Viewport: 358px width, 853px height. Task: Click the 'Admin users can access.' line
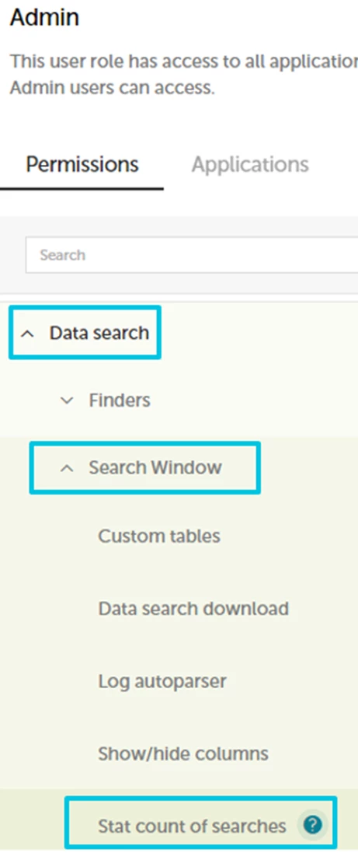click(x=113, y=87)
